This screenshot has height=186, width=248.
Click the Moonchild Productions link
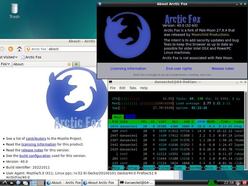click(x=210, y=35)
